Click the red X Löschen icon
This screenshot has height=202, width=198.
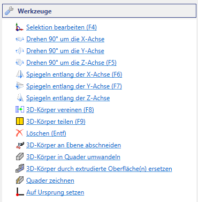point(19,133)
